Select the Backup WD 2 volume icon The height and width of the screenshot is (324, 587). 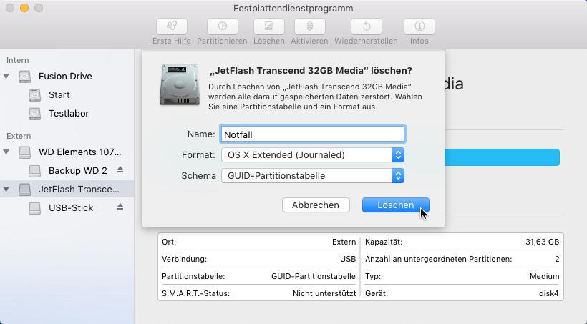(x=35, y=171)
